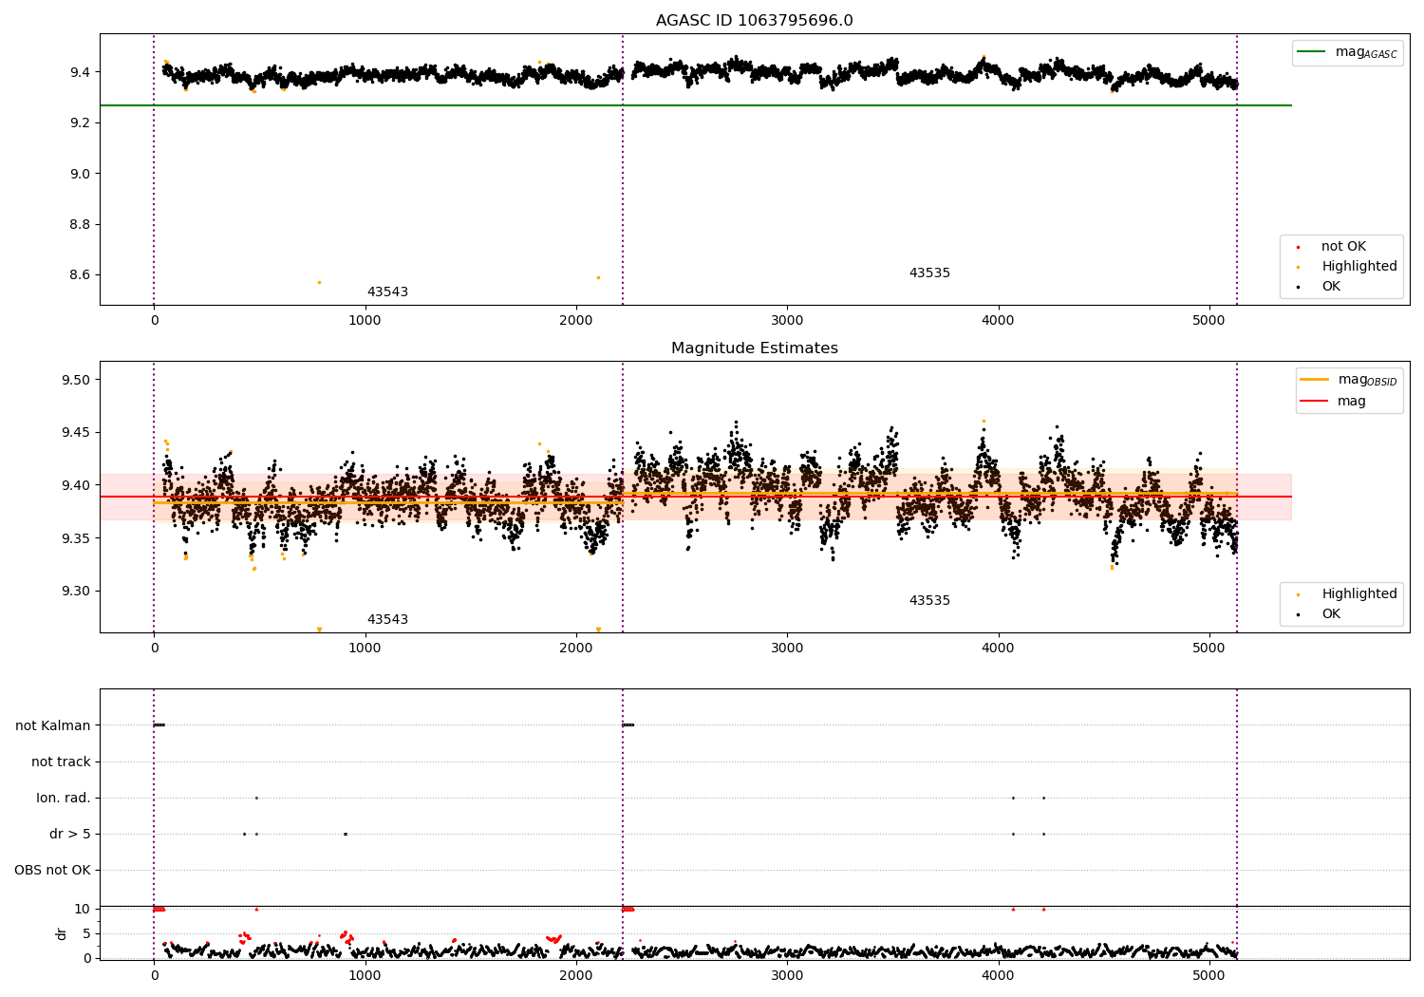This screenshot has width=1424, height=997.
Task: Click y-tick "9.4" on the top plot
Action: click(79, 73)
